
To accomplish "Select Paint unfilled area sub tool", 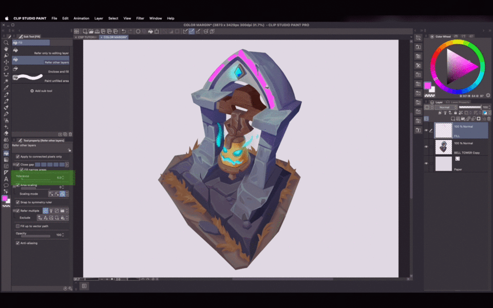I will (41, 79).
